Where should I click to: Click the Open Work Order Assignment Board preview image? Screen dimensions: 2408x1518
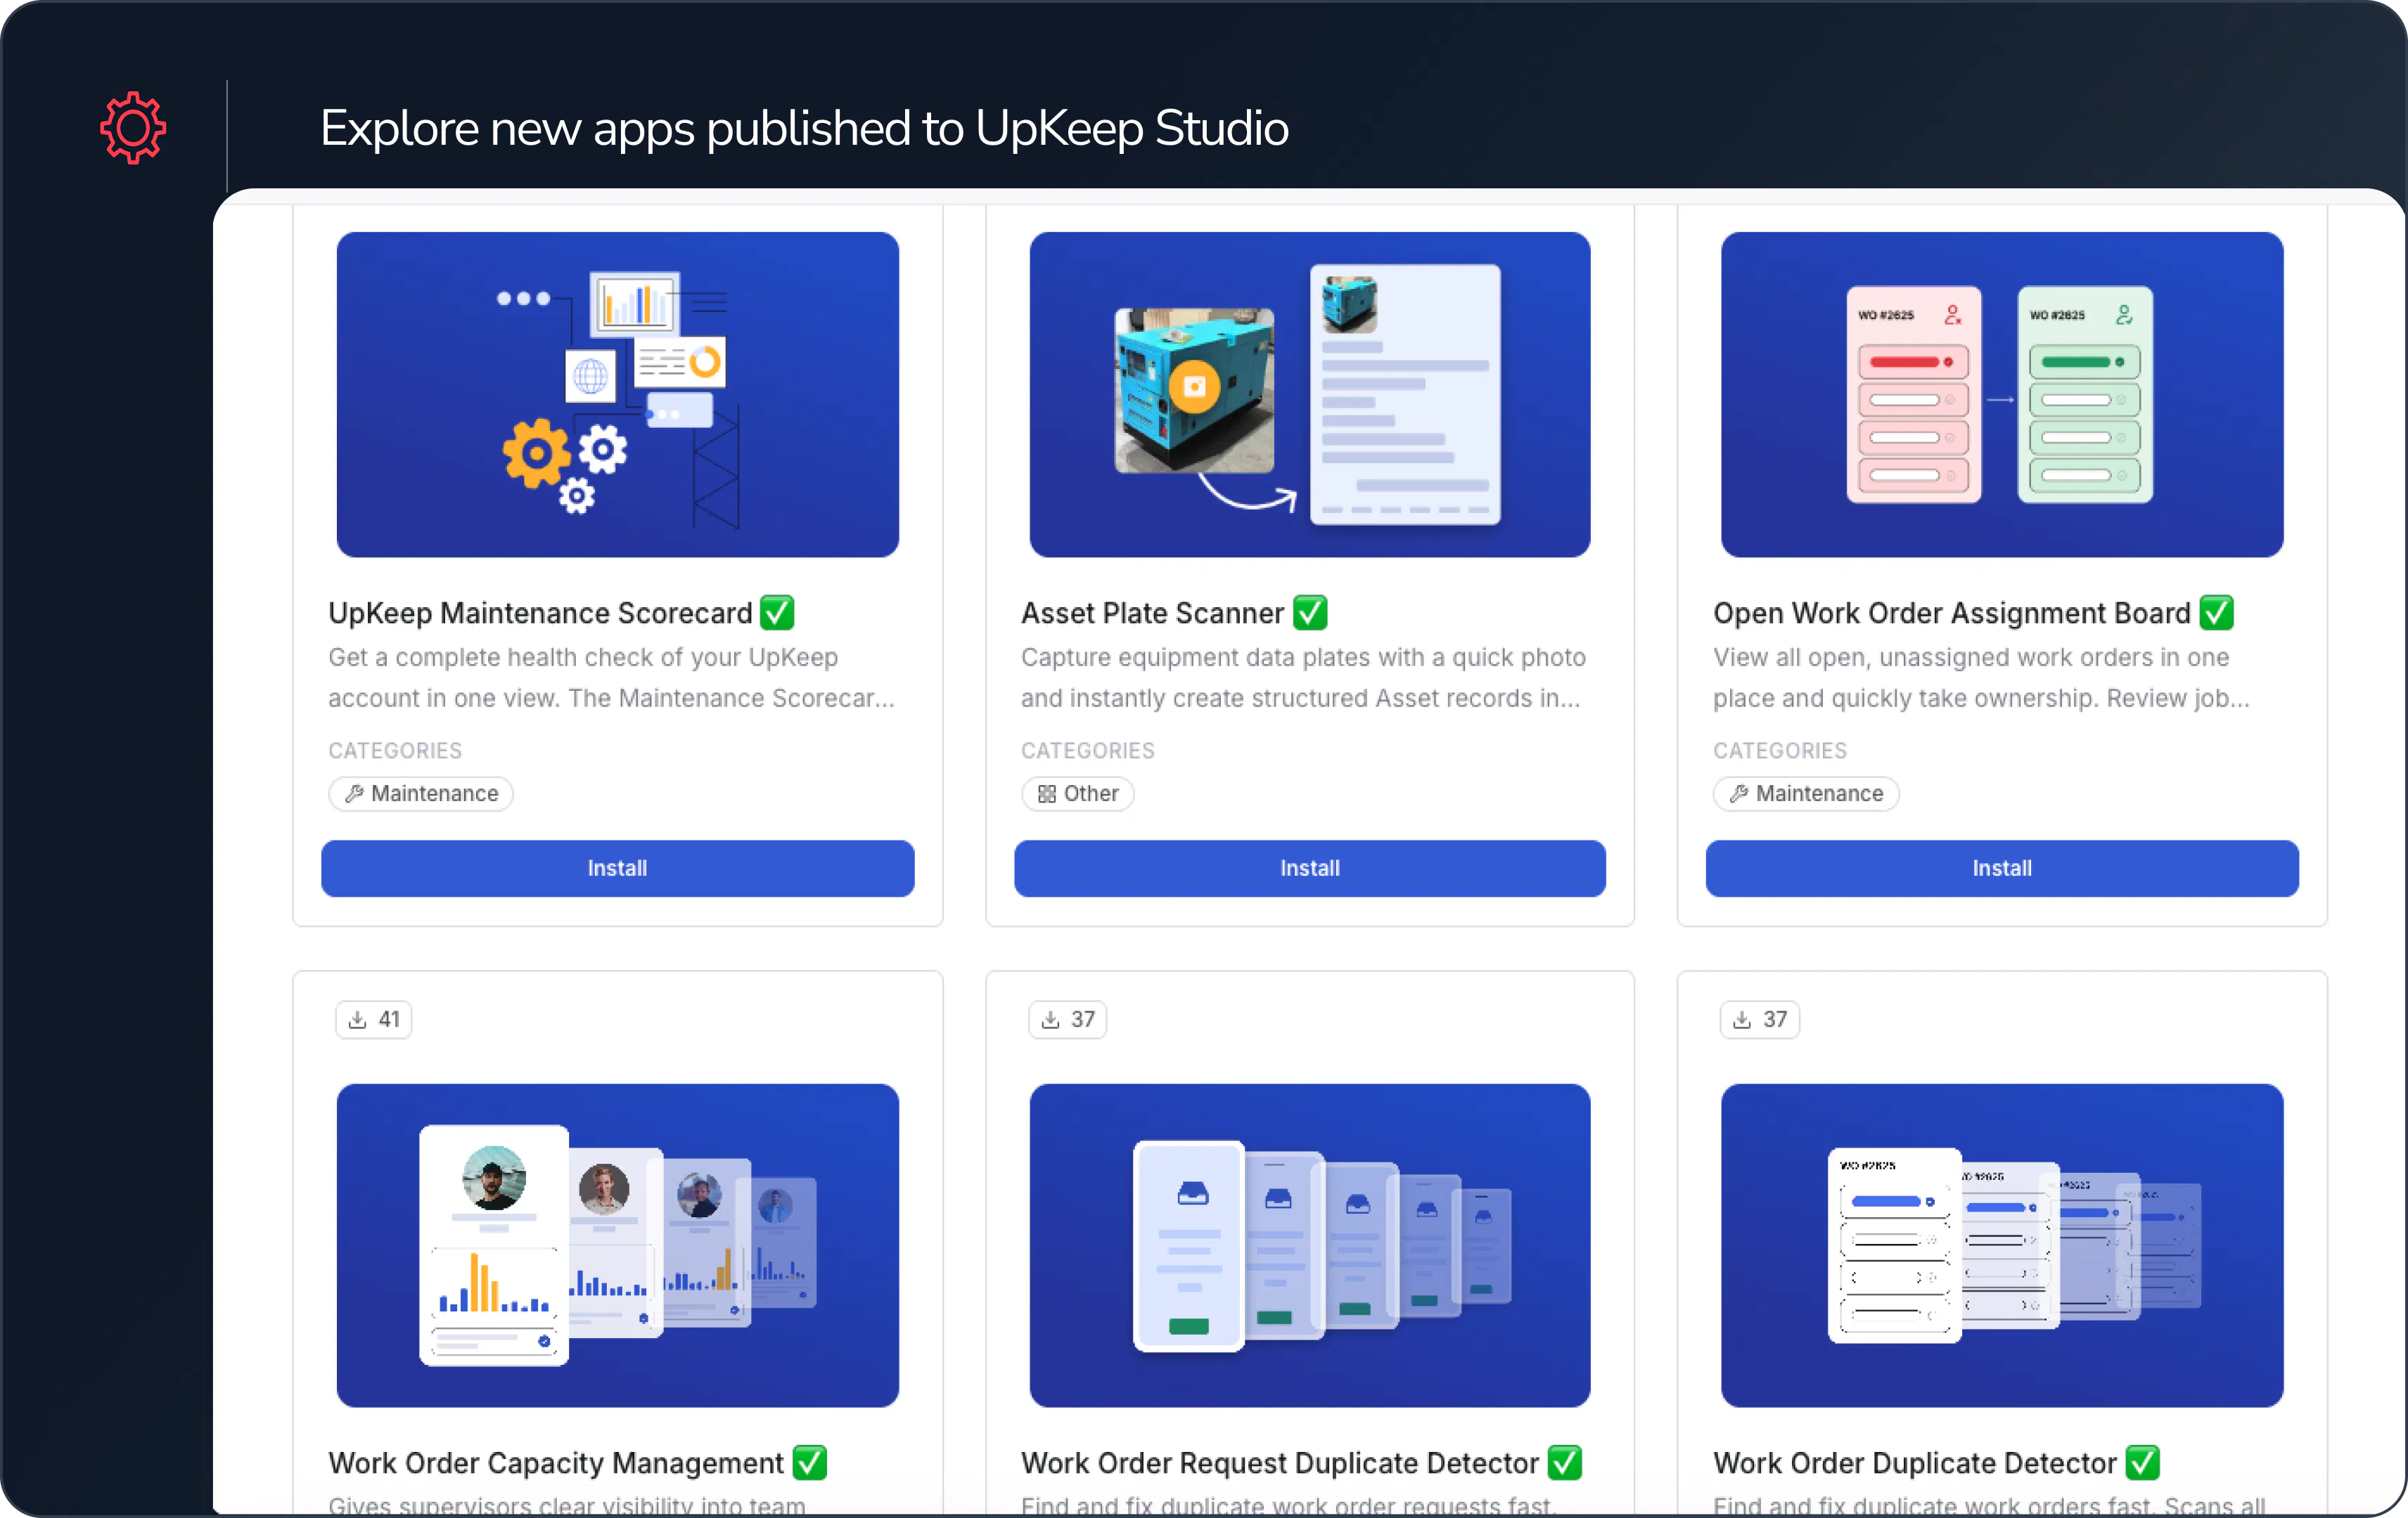pyautogui.click(x=2001, y=395)
